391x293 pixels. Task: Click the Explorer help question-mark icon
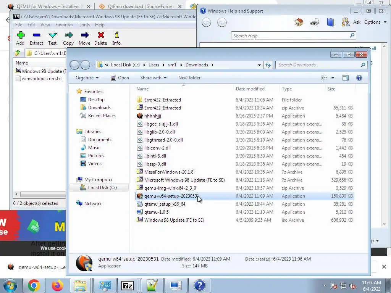point(359,78)
